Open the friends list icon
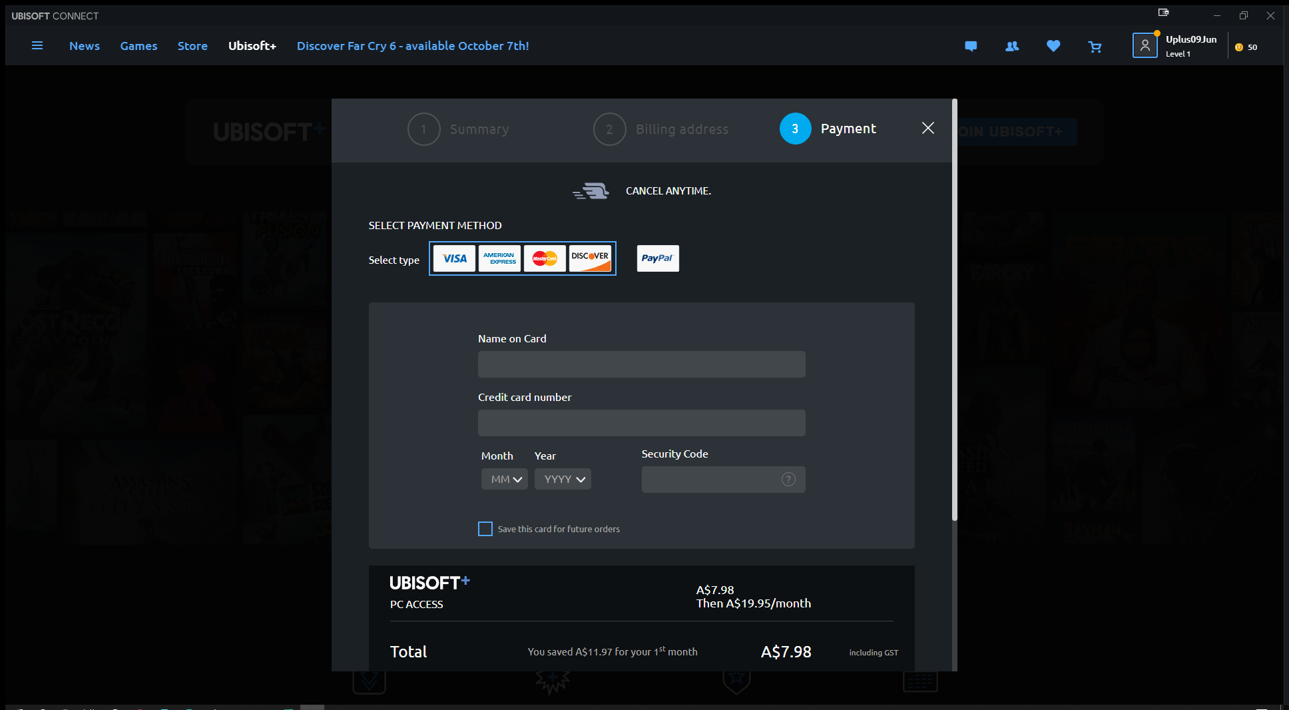Viewport: 1289px width, 710px height. point(1012,46)
